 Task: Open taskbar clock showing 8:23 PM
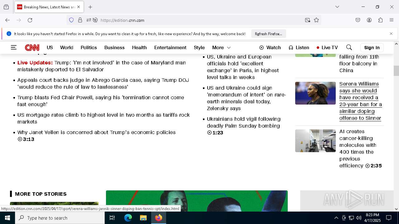pos(372,218)
